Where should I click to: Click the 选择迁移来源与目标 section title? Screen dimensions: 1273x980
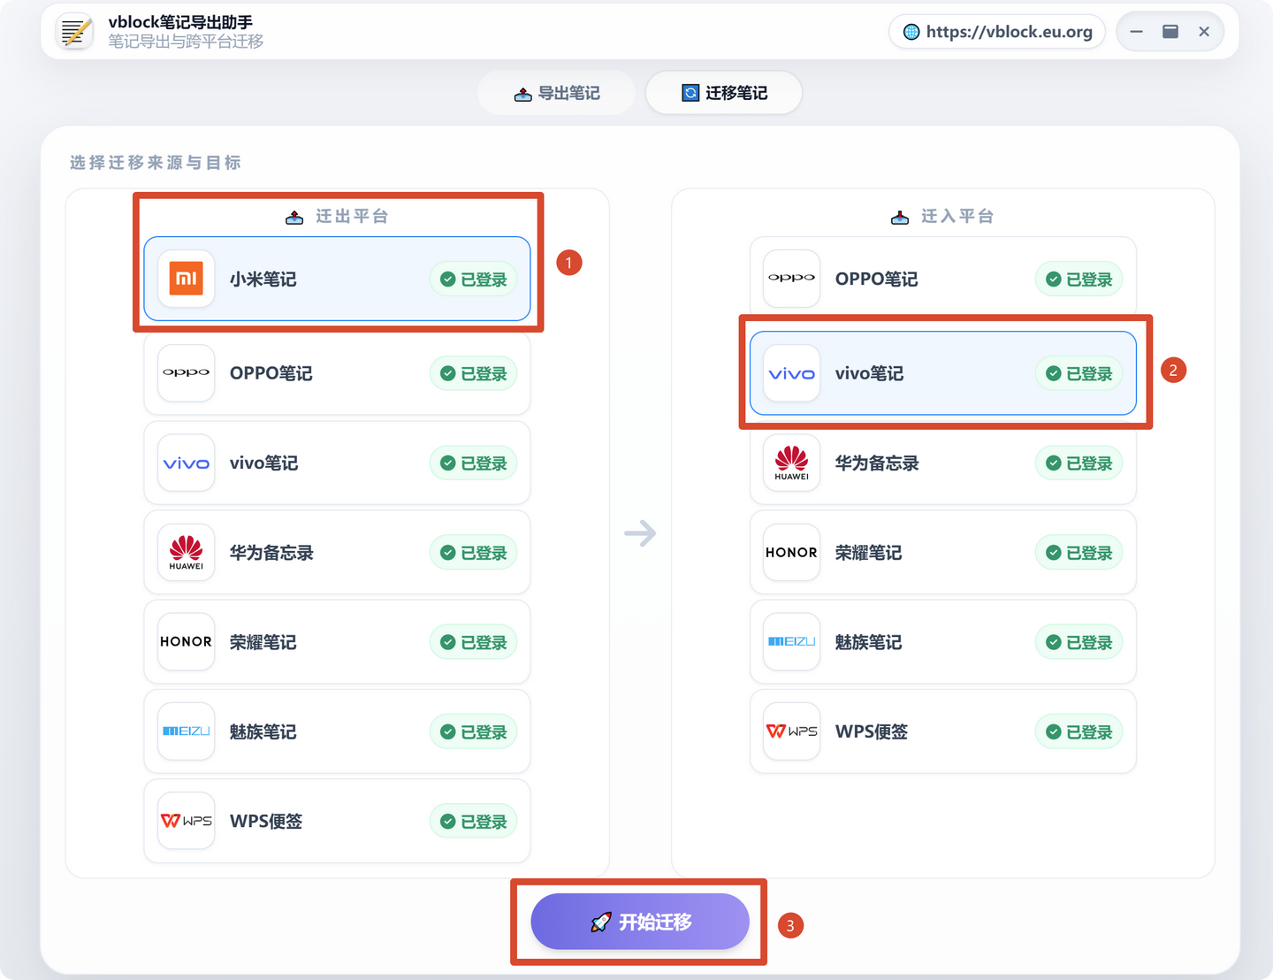(156, 162)
